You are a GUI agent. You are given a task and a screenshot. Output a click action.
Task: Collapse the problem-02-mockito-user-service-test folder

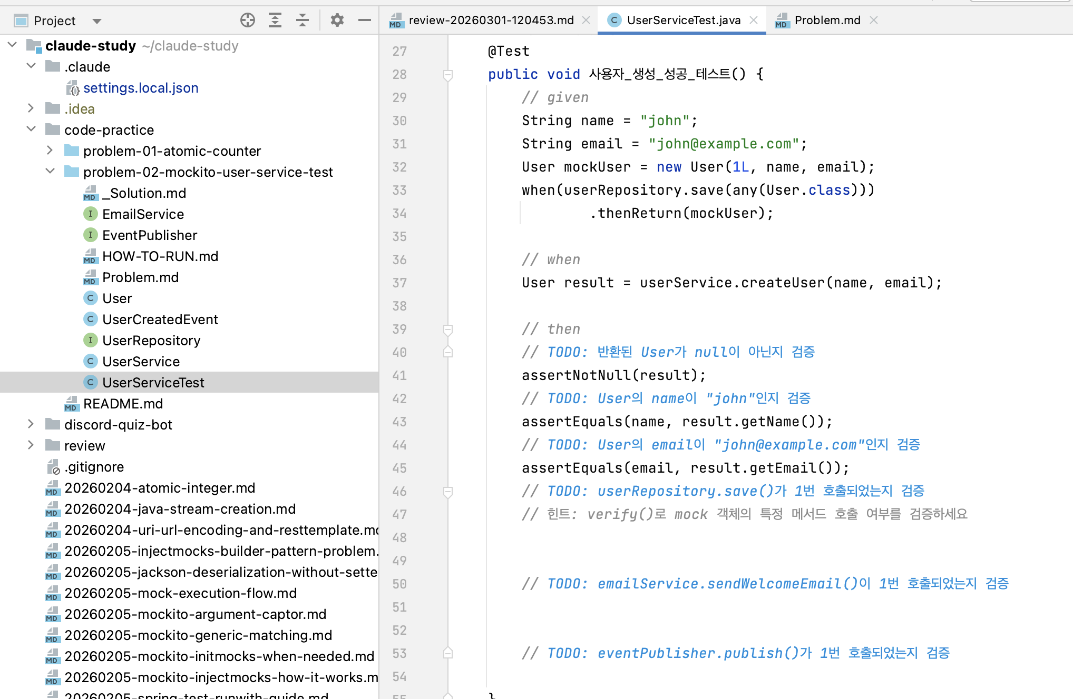click(x=50, y=172)
